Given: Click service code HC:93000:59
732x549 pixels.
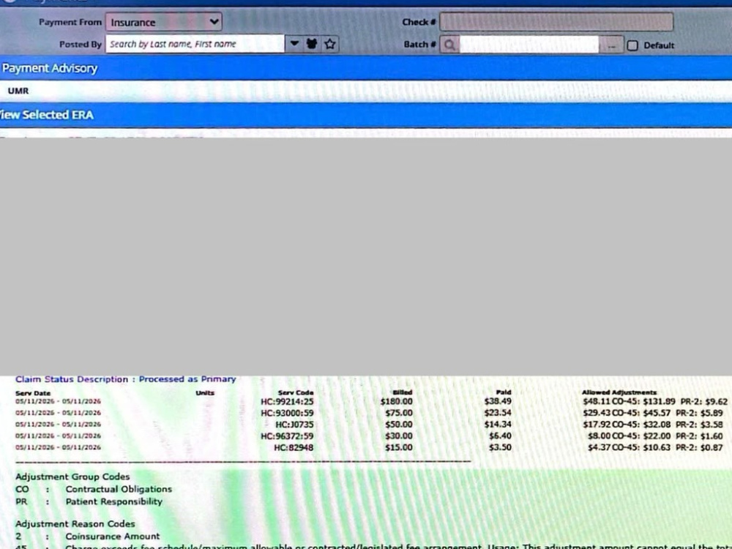Looking at the screenshot, I should 287,413.
